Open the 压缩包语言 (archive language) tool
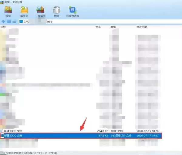182x155 pixels. pyautogui.click(x=73, y=12)
